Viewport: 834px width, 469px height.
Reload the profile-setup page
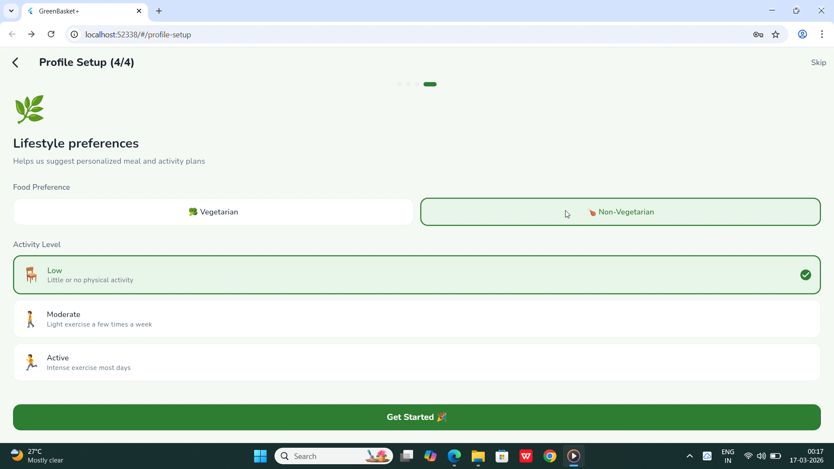(x=51, y=34)
